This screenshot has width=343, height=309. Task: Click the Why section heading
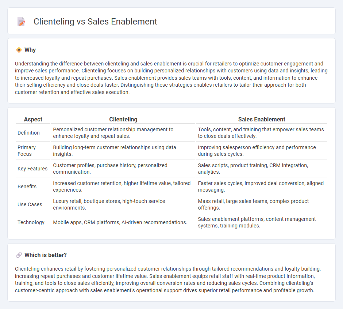click(30, 50)
